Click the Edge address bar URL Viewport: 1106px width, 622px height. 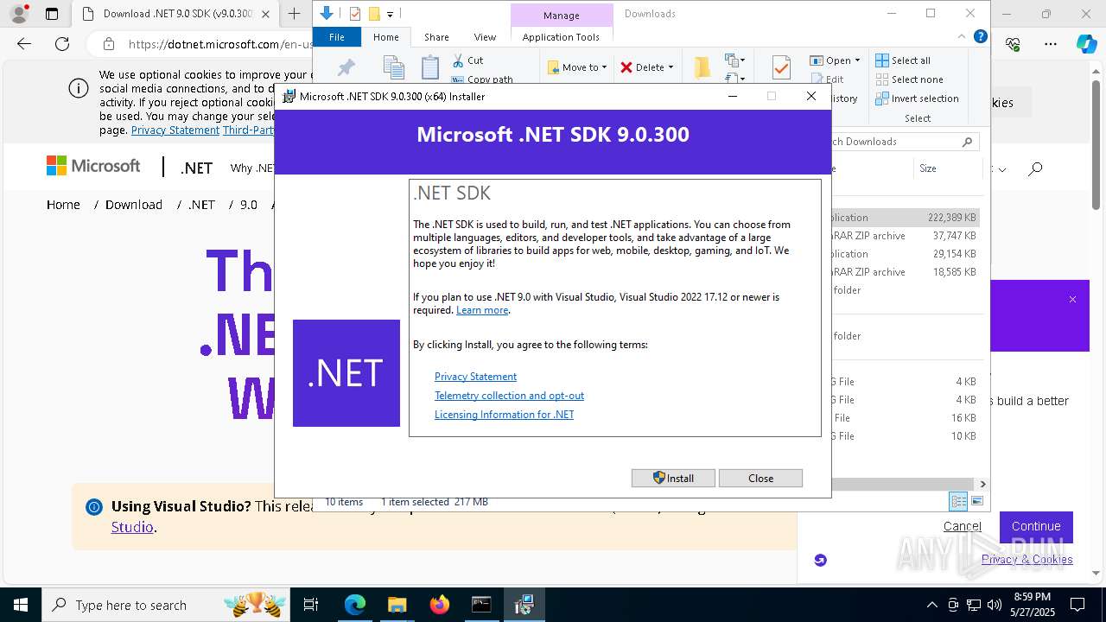[x=220, y=44]
